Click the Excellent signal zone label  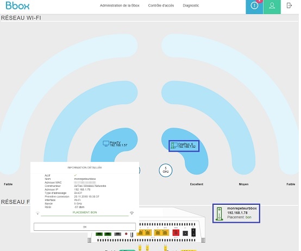click(x=196, y=184)
